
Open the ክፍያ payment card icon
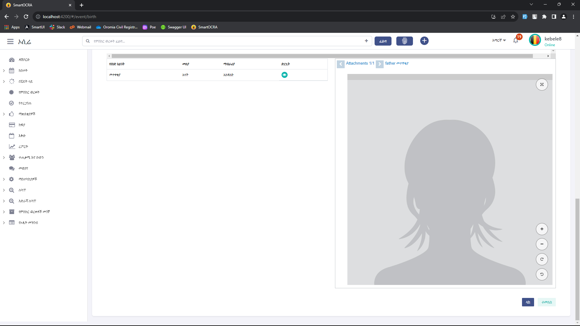12,125
